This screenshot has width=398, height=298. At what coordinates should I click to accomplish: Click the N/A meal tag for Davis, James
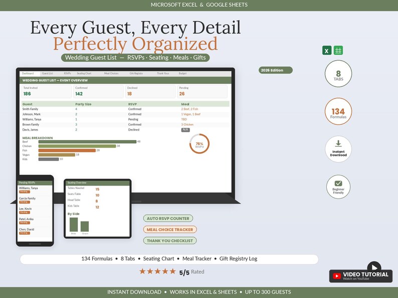[x=185, y=129]
